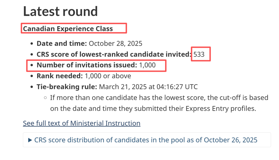Open the See full text of Ministerial Instruction link
The height and width of the screenshot is (160, 279).
coord(82,123)
